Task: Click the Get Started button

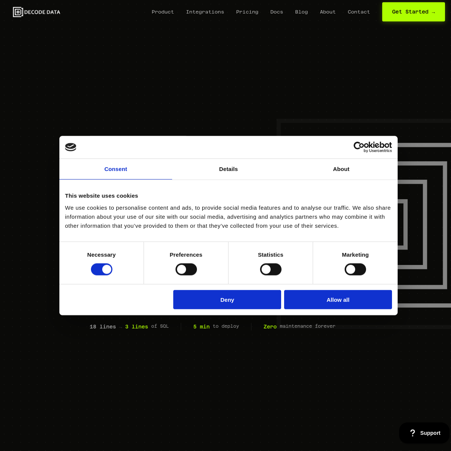Action: [413, 12]
